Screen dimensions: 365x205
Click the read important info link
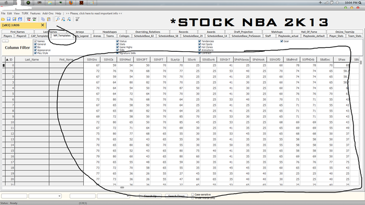coord(94,14)
